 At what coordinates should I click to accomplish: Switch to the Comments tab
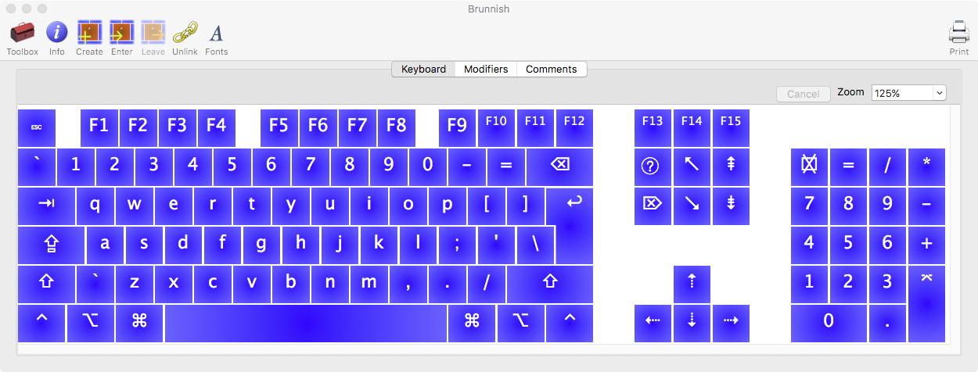[x=551, y=70]
